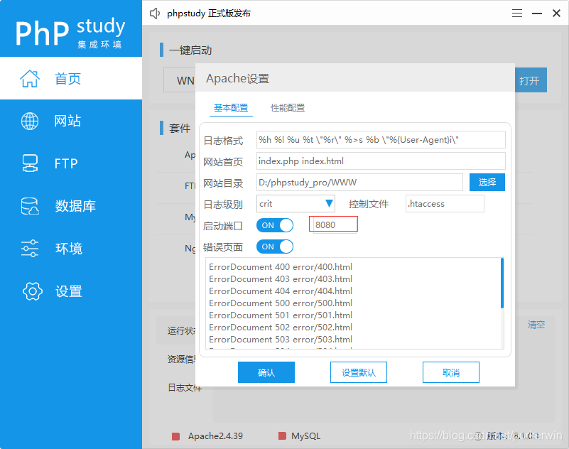Click the 环境 sliders icon

pos(30,248)
